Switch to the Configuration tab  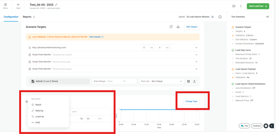click(x=11, y=17)
